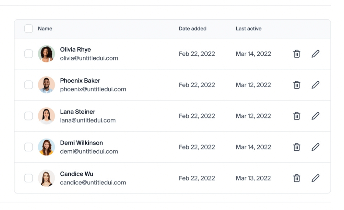The height and width of the screenshot is (210, 344).
Task: Delete Candice Wu from the table
Action: (x=297, y=178)
